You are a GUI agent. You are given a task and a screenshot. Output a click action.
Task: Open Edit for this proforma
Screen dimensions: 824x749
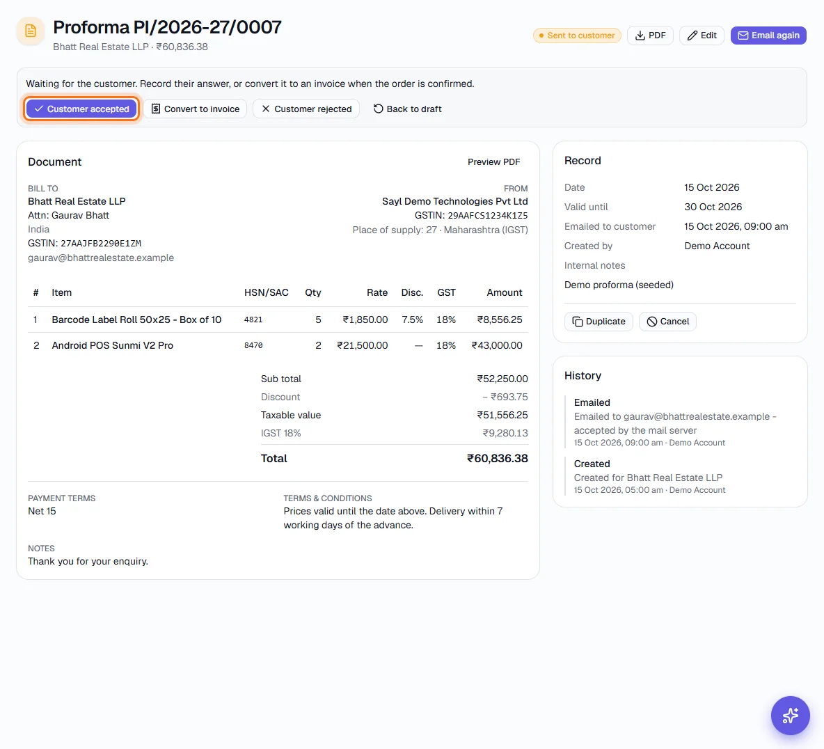click(702, 36)
